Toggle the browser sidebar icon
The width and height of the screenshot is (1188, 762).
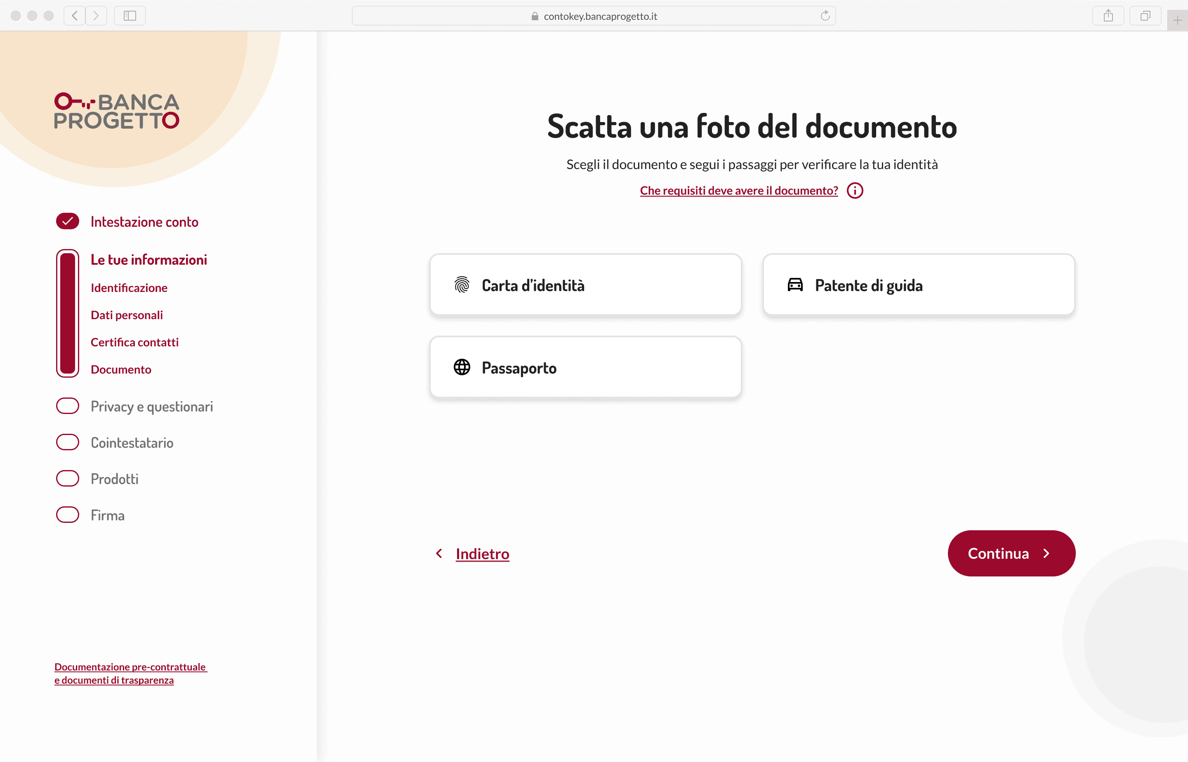pyautogui.click(x=130, y=16)
